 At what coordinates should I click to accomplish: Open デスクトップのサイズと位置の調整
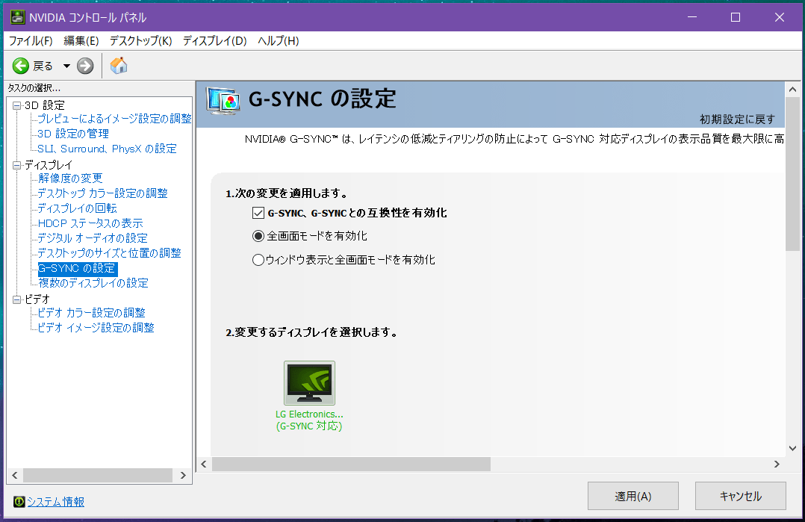(109, 252)
